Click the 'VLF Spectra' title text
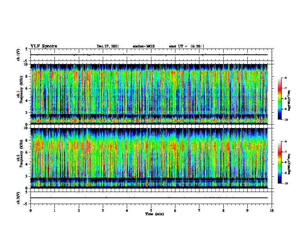 (44, 46)
